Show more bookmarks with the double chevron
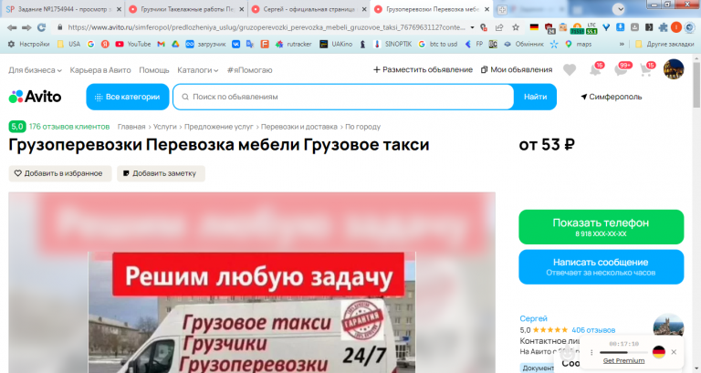This screenshot has height=373, width=701. (x=622, y=44)
